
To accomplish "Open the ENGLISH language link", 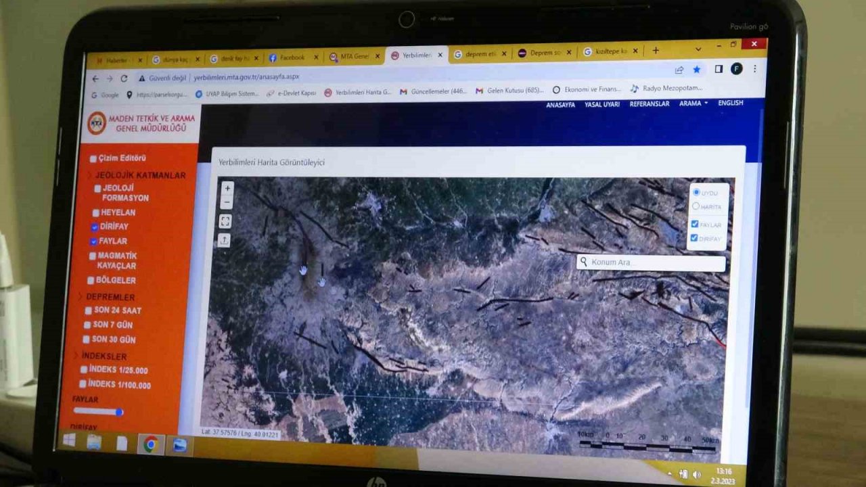I will point(731,103).
